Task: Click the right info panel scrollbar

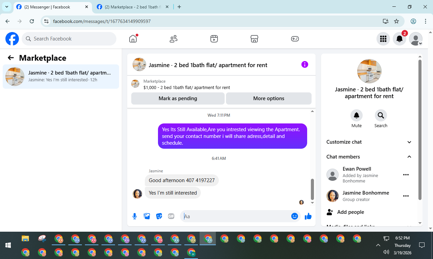Action: (420, 130)
